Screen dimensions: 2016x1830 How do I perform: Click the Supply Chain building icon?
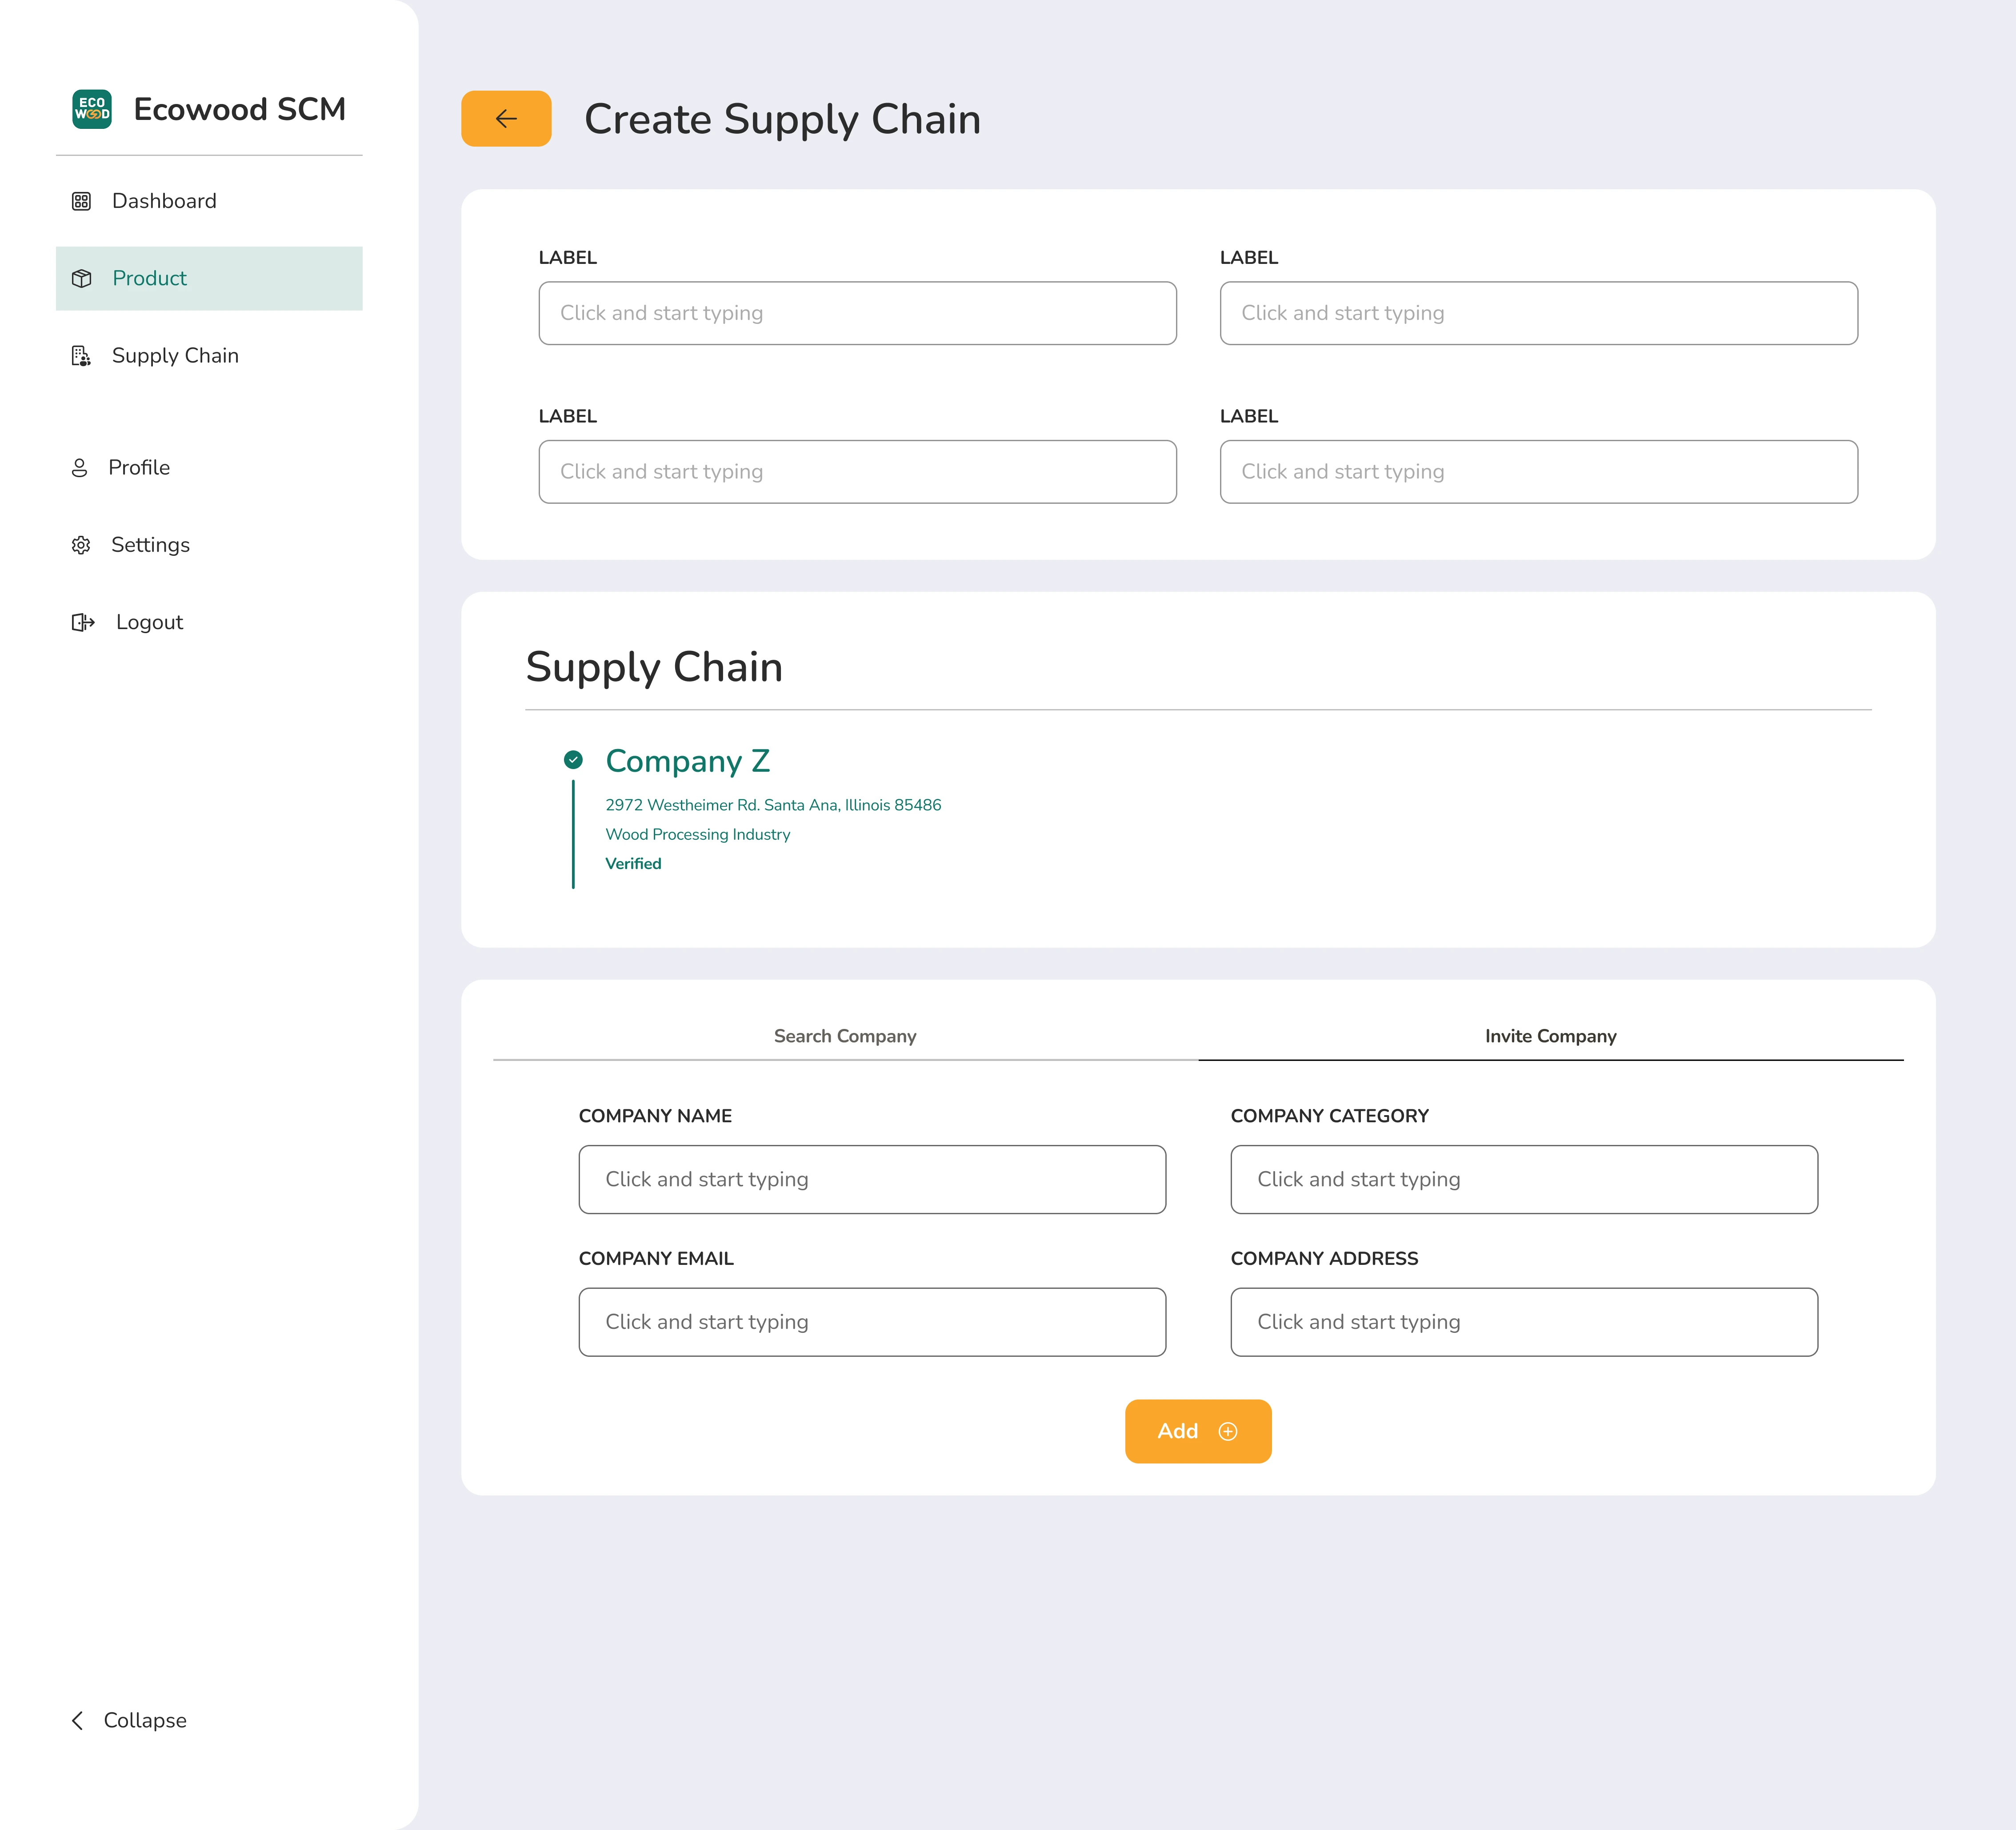81,356
